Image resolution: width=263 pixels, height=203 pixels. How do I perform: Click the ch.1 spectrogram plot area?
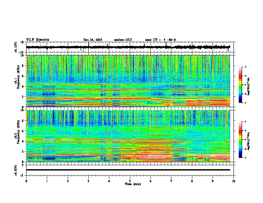[x=128, y=81]
